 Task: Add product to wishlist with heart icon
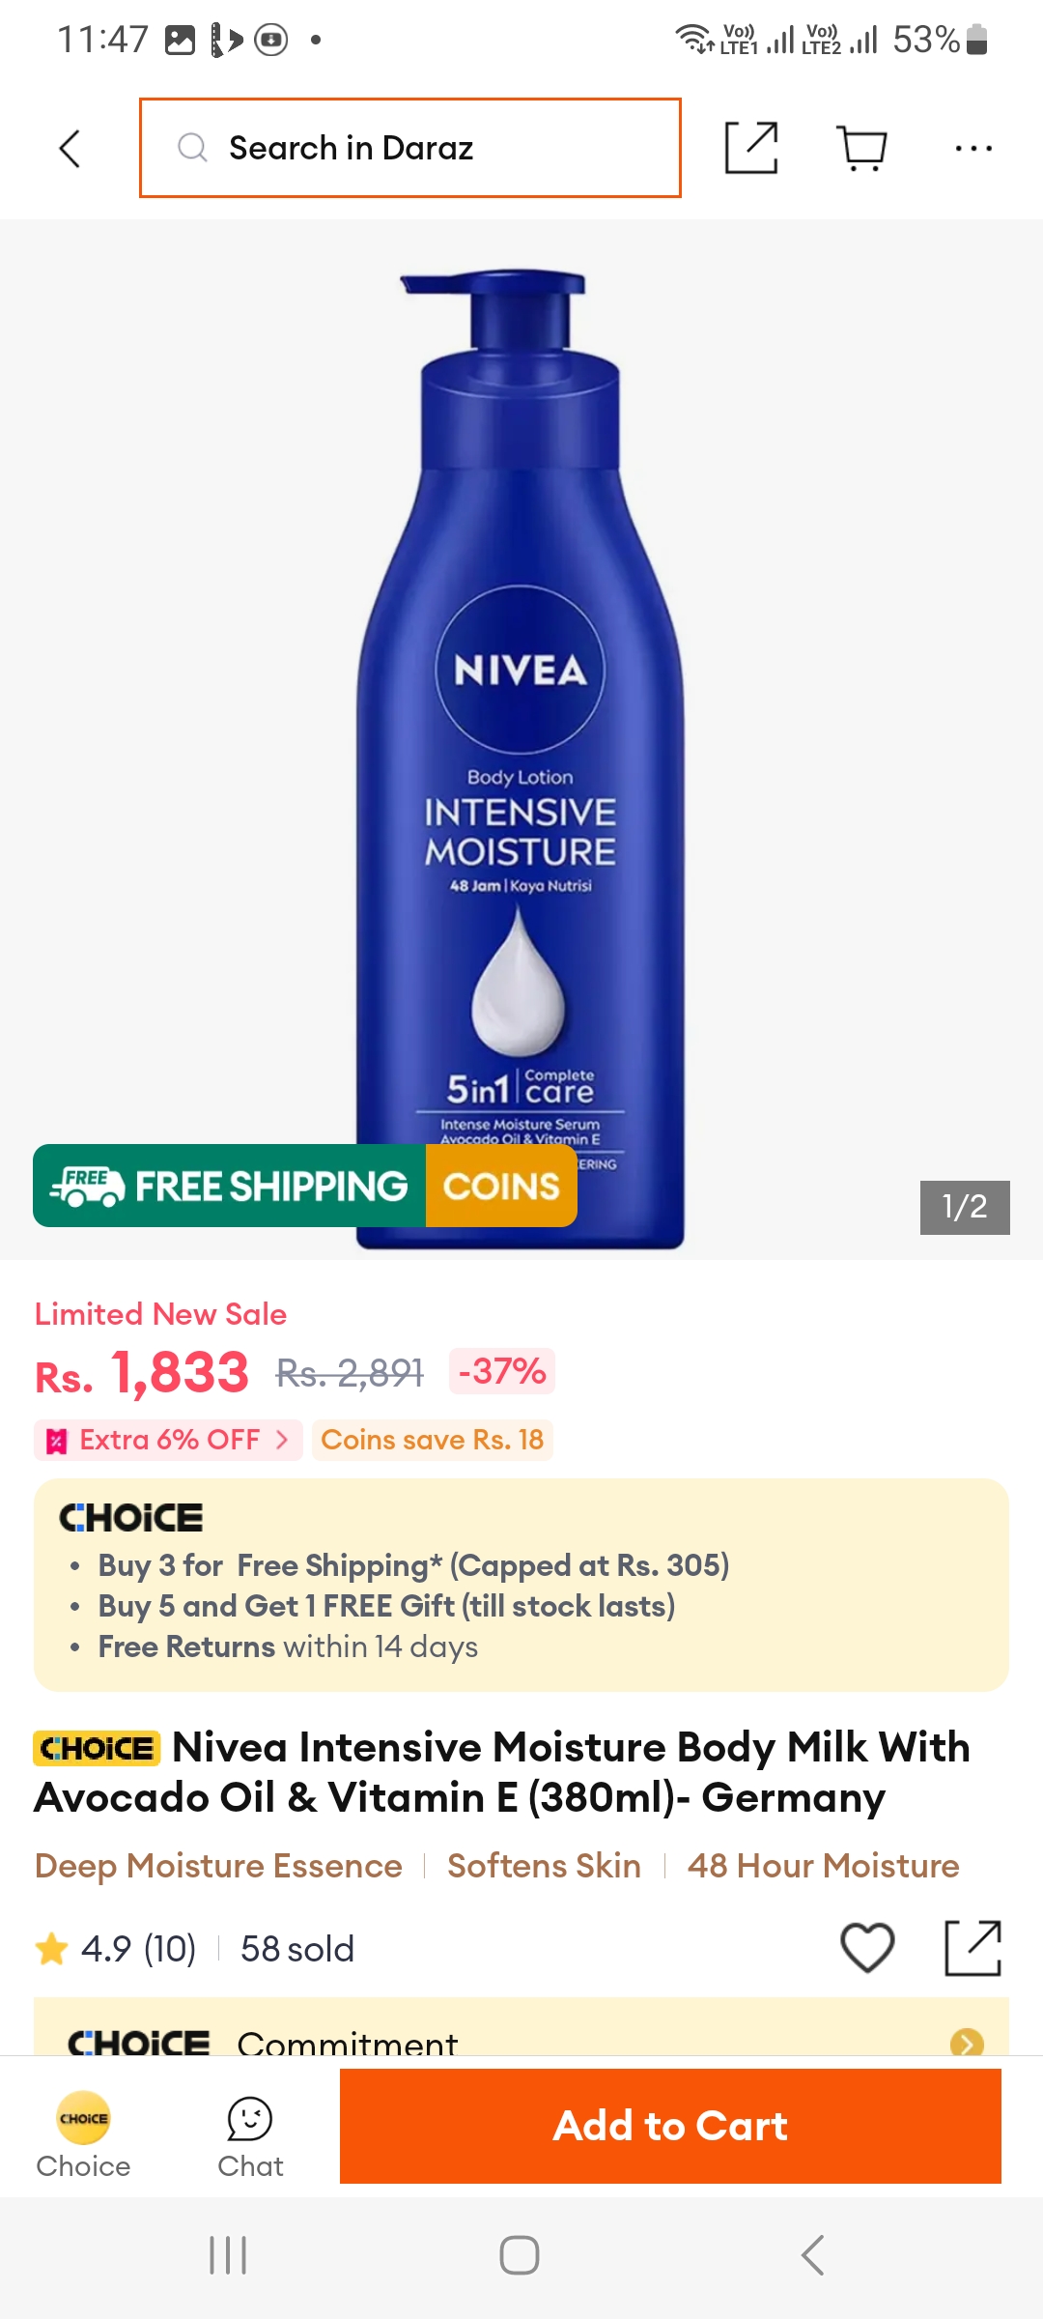(867, 1947)
